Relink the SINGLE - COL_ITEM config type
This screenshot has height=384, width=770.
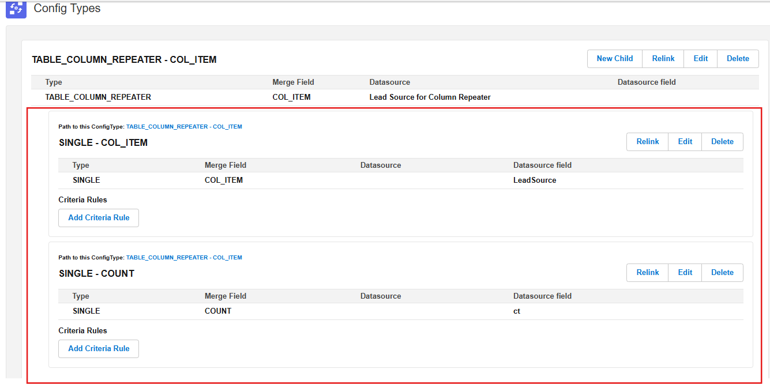tap(647, 142)
